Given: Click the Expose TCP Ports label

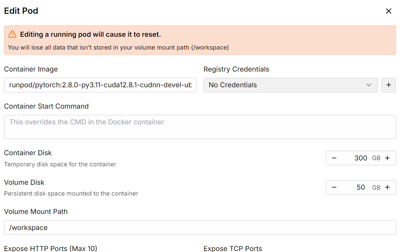Looking at the screenshot, I should point(233,248).
